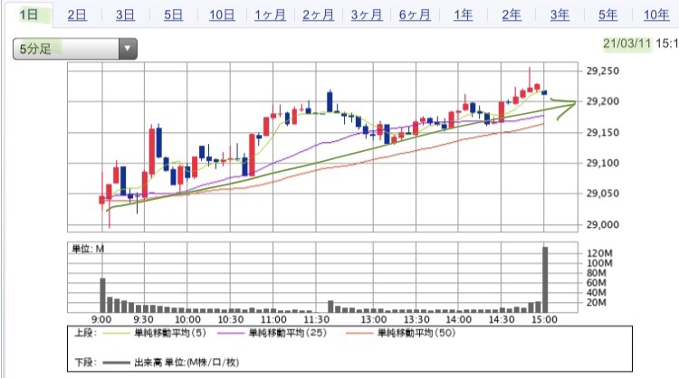
Task: Click the 29,150 price axis label
Action: coord(602,132)
